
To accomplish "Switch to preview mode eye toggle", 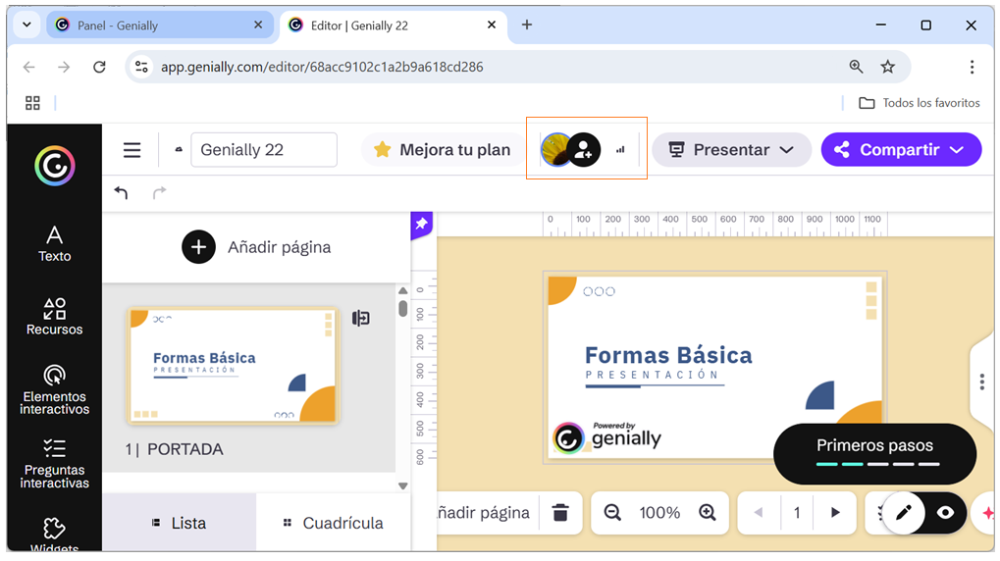I will tap(945, 513).
